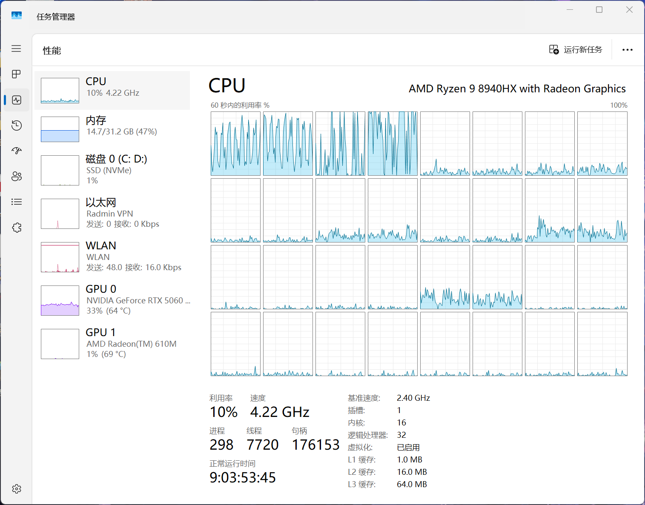Expand the three-dot more options menu
This screenshot has width=645, height=505.
(627, 50)
